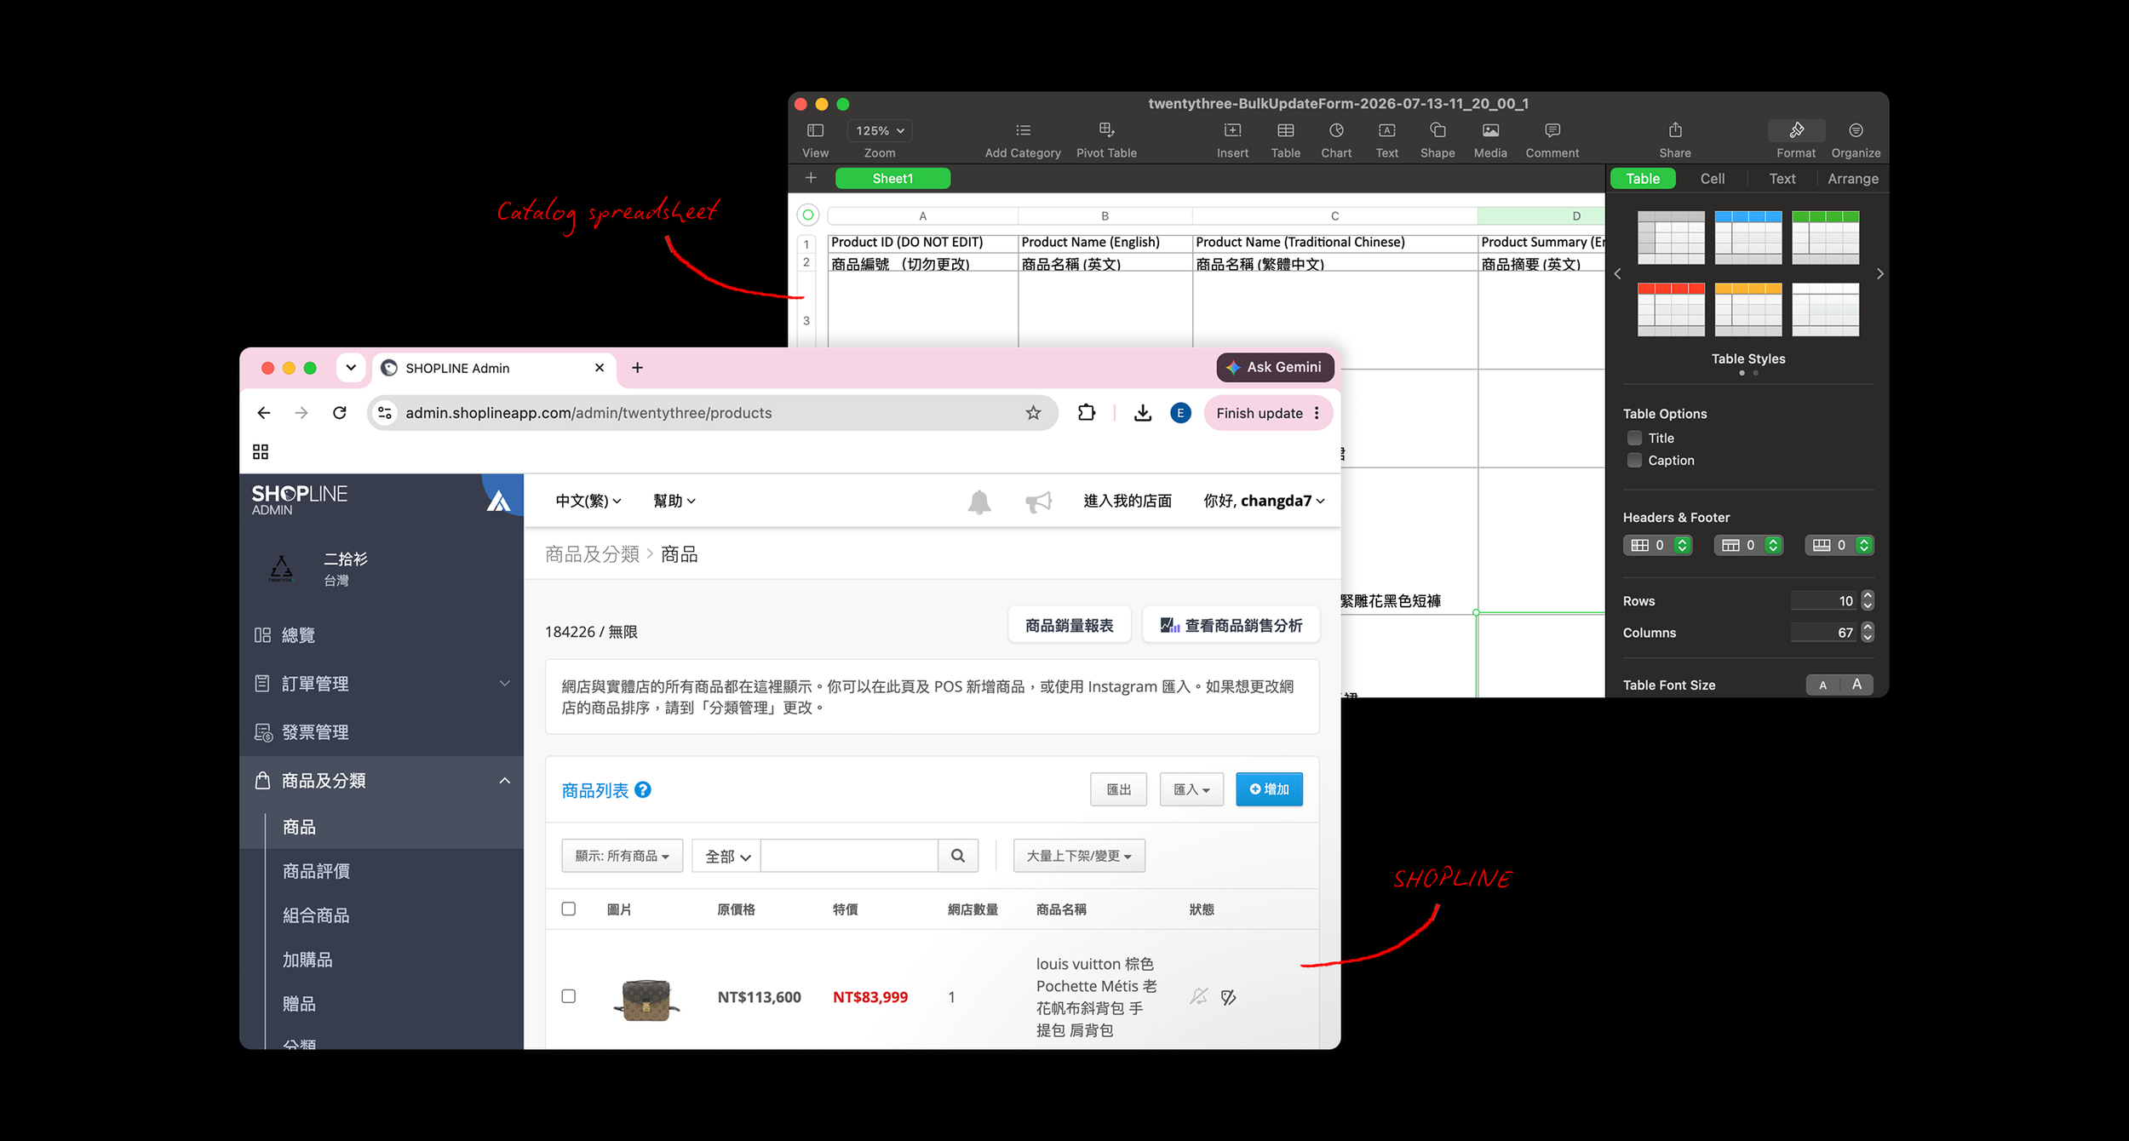2129x1141 pixels.
Task: Open Pivot Table tool in Numbers
Action: pyautogui.click(x=1106, y=130)
